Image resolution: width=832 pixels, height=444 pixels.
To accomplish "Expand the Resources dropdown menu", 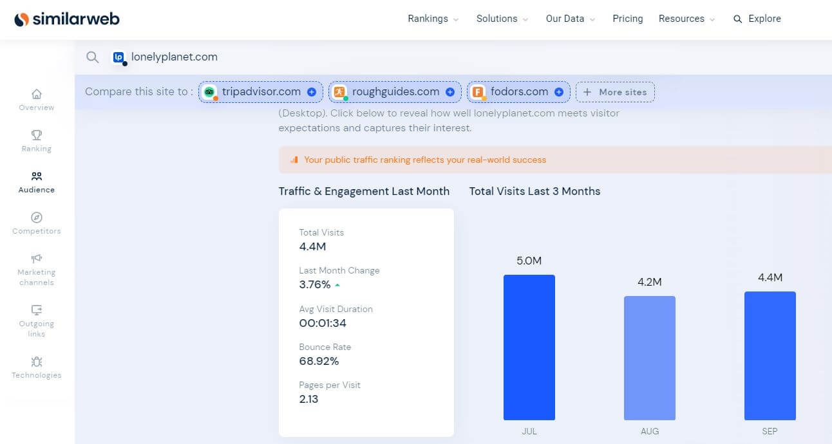I will pyautogui.click(x=686, y=19).
